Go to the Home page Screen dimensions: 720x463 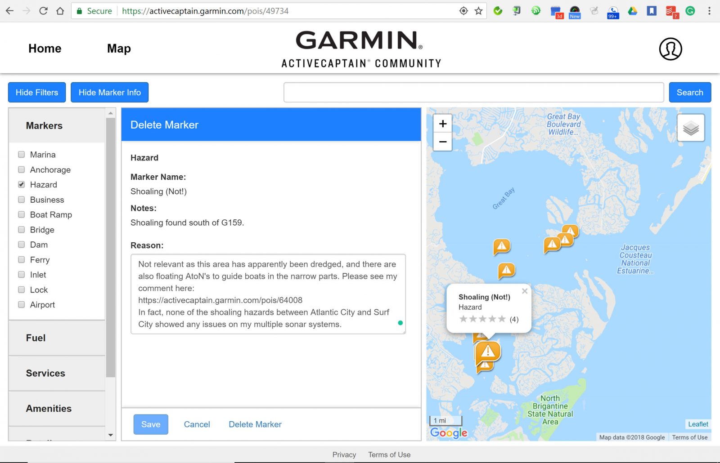pos(45,48)
